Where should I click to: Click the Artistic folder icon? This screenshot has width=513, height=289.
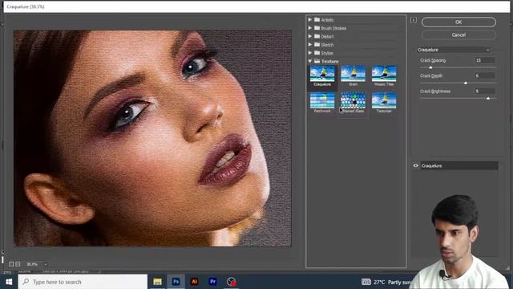click(317, 19)
